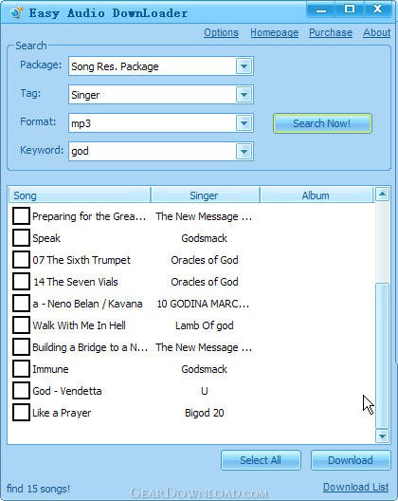Click the 'Walk With Me In Hell' song title
The image size is (398, 501).
click(x=80, y=325)
